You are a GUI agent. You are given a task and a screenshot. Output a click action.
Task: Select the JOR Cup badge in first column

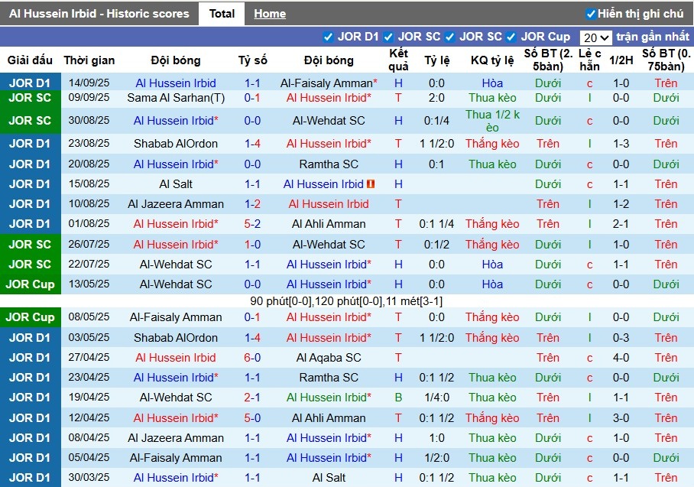coord(31,284)
